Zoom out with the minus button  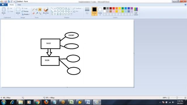point(169,98)
